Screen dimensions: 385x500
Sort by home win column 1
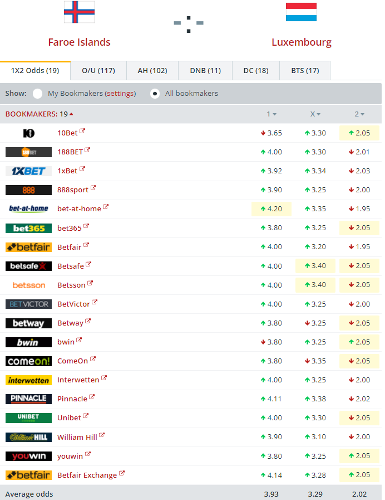(x=271, y=114)
